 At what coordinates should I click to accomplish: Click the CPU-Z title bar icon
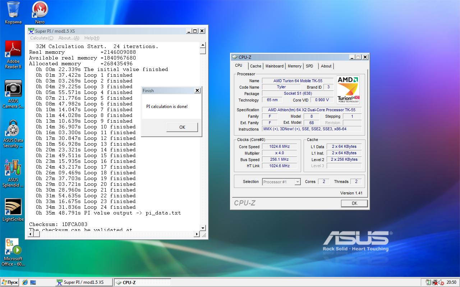pyautogui.click(x=235, y=57)
